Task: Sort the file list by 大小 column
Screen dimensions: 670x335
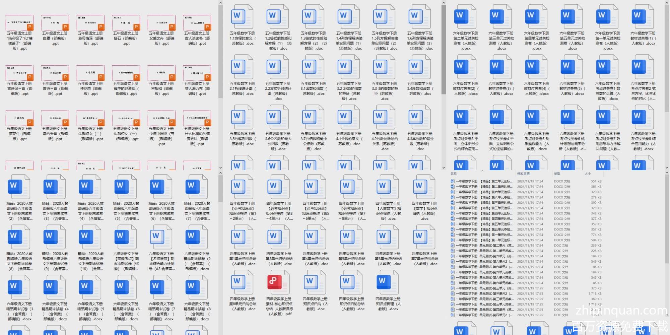Action: tap(588, 174)
